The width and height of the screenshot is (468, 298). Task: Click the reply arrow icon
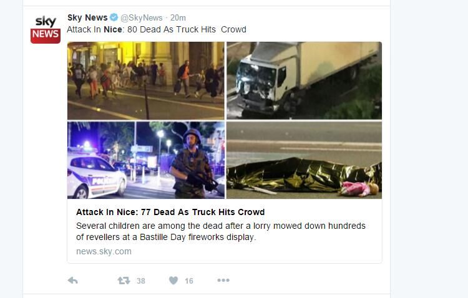click(x=72, y=281)
